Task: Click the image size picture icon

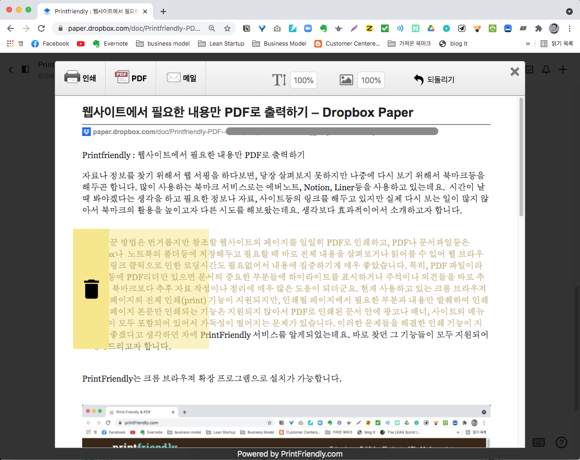Action: coord(346,80)
